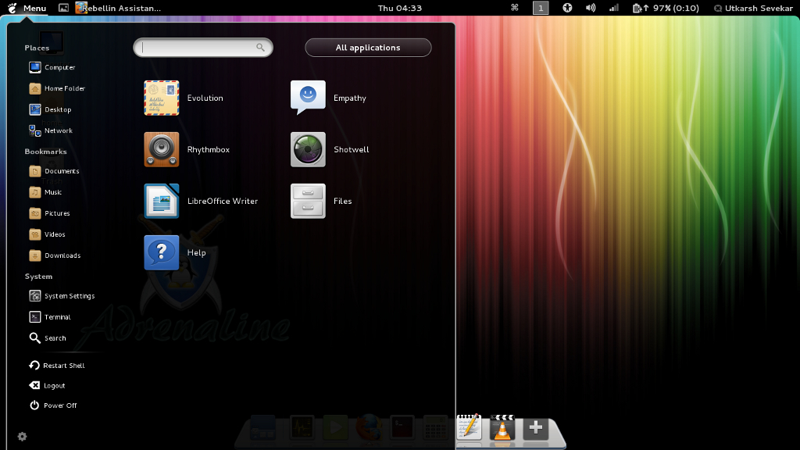This screenshot has height=450, width=800.
Task: Click the plus button on the dock
Action: click(535, 427)
